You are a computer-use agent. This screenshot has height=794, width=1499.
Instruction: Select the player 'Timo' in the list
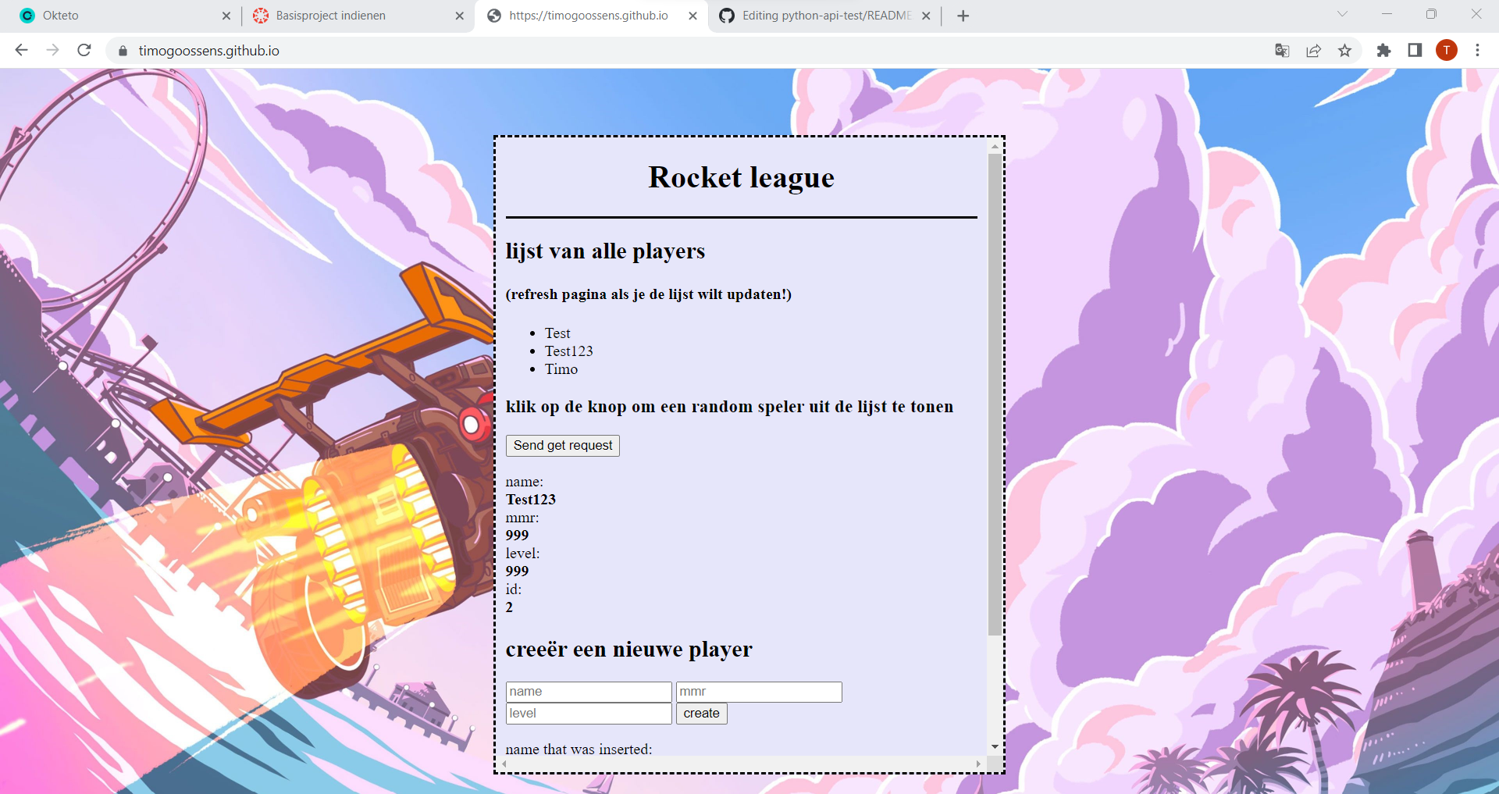pyautogui.click(x=561, y=369)
